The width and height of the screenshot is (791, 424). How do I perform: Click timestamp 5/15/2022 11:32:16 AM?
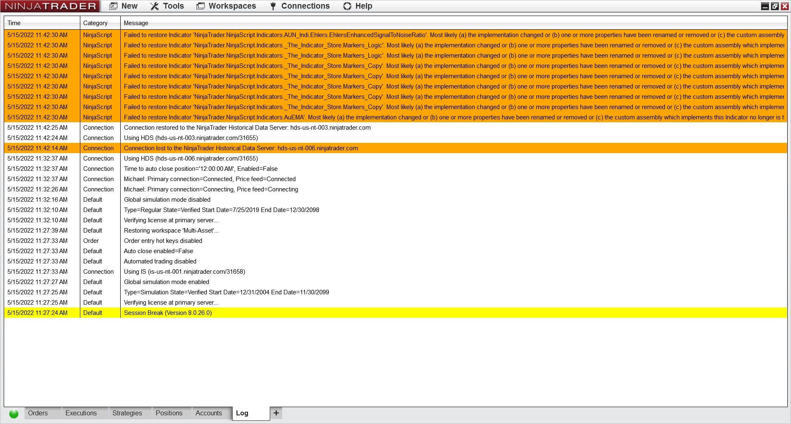(x=37, y=200)
